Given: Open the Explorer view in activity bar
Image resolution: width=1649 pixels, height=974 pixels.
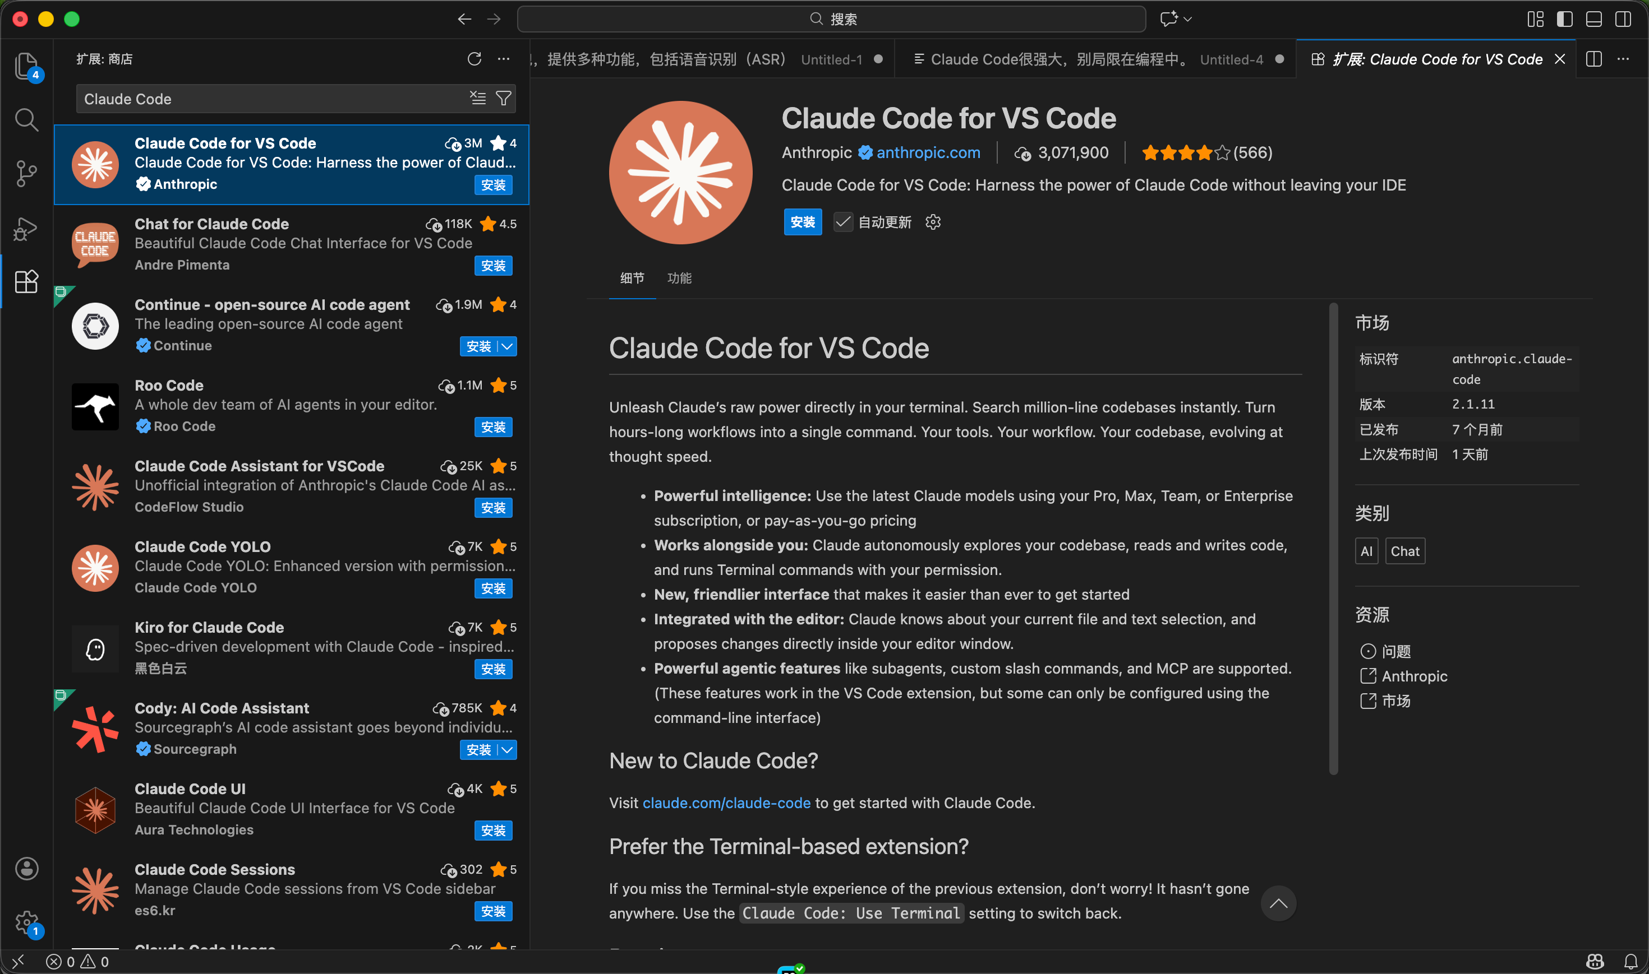Looking at the screenshot, I should [x=26, y=66].
